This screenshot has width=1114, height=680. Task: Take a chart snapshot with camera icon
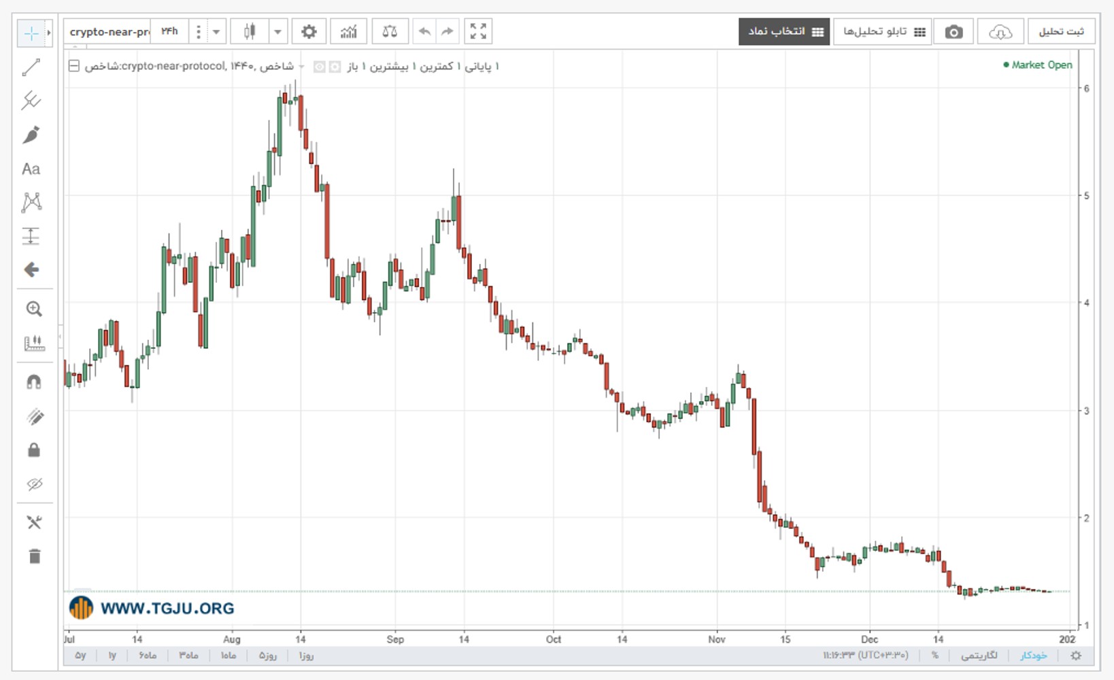click(953, 32)
